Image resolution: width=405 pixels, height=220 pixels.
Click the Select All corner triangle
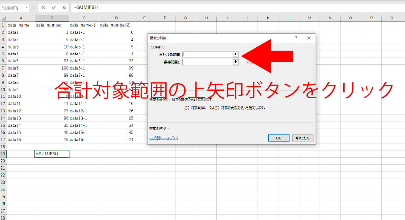(4, 18)
